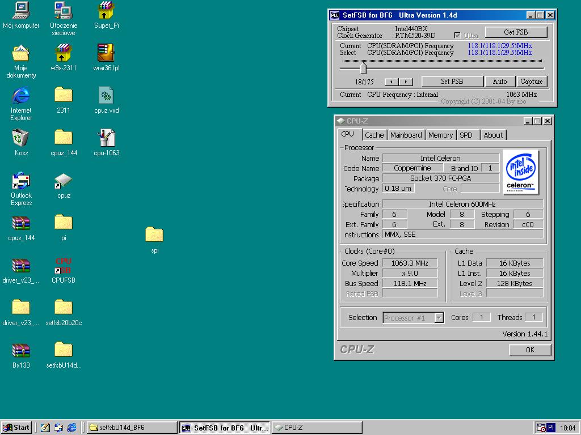Click the task scheduler tray icon
This screenshot has height=435, width=581.
click(x=541, y=428)
